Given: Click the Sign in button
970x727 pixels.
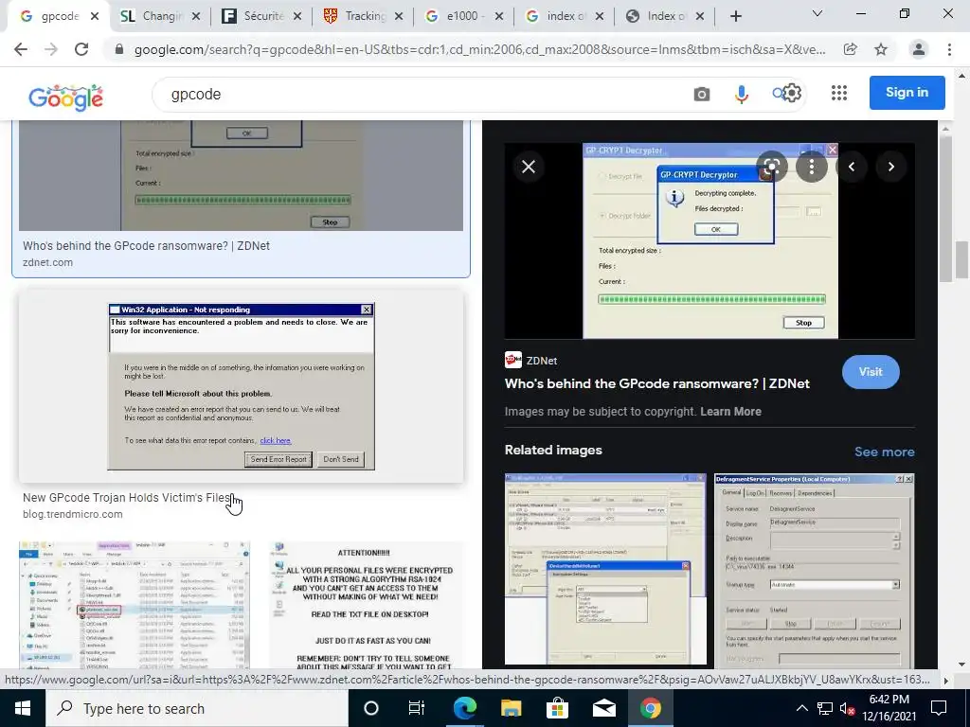Looking at the screenshot, I should (x=907, y=92).
